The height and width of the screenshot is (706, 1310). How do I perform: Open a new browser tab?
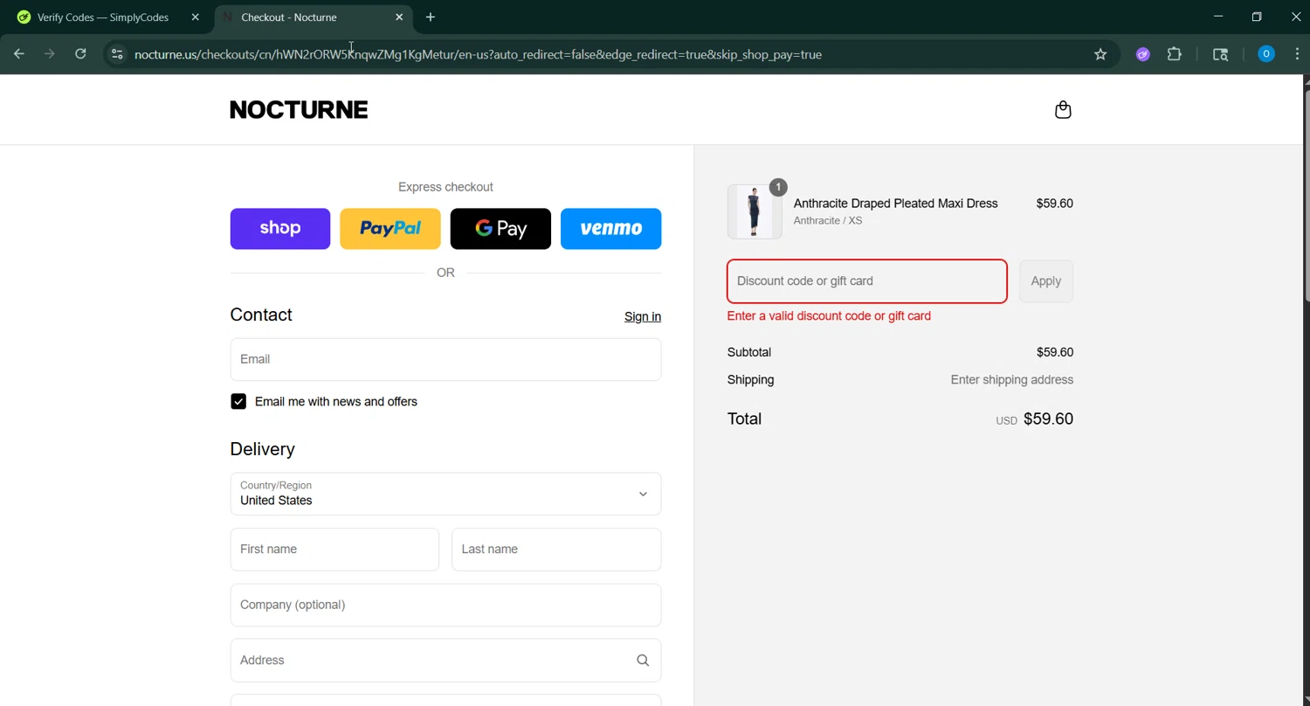pyautogui.click(x=431, y=17)
